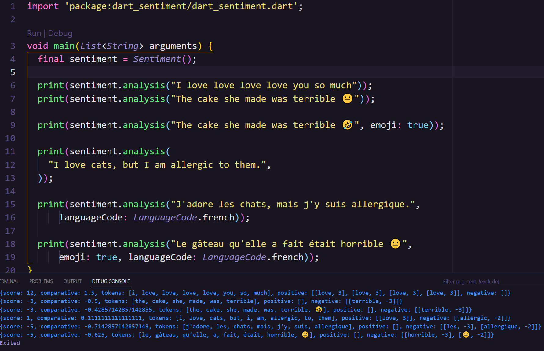Viewport: 544px width, 351px height.
Task: Click the laughing emoji on line 9
Action: tap(347, 125)
